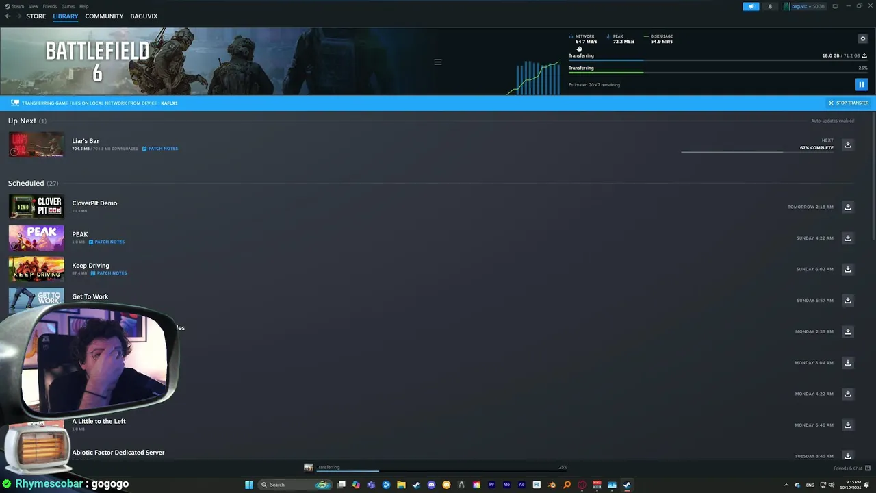
Task: Open CloverPit Demo thumbnail
Action: point(36,207)
